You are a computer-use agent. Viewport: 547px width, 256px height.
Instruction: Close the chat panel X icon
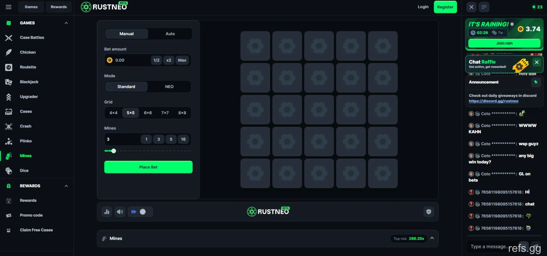471,7
